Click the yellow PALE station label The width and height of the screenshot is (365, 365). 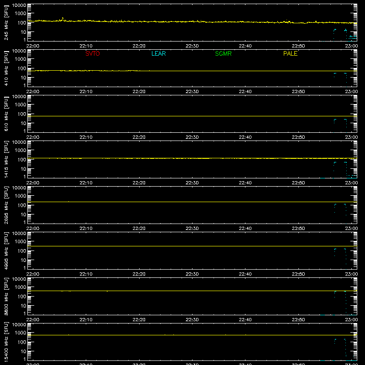tap(290, 53)
